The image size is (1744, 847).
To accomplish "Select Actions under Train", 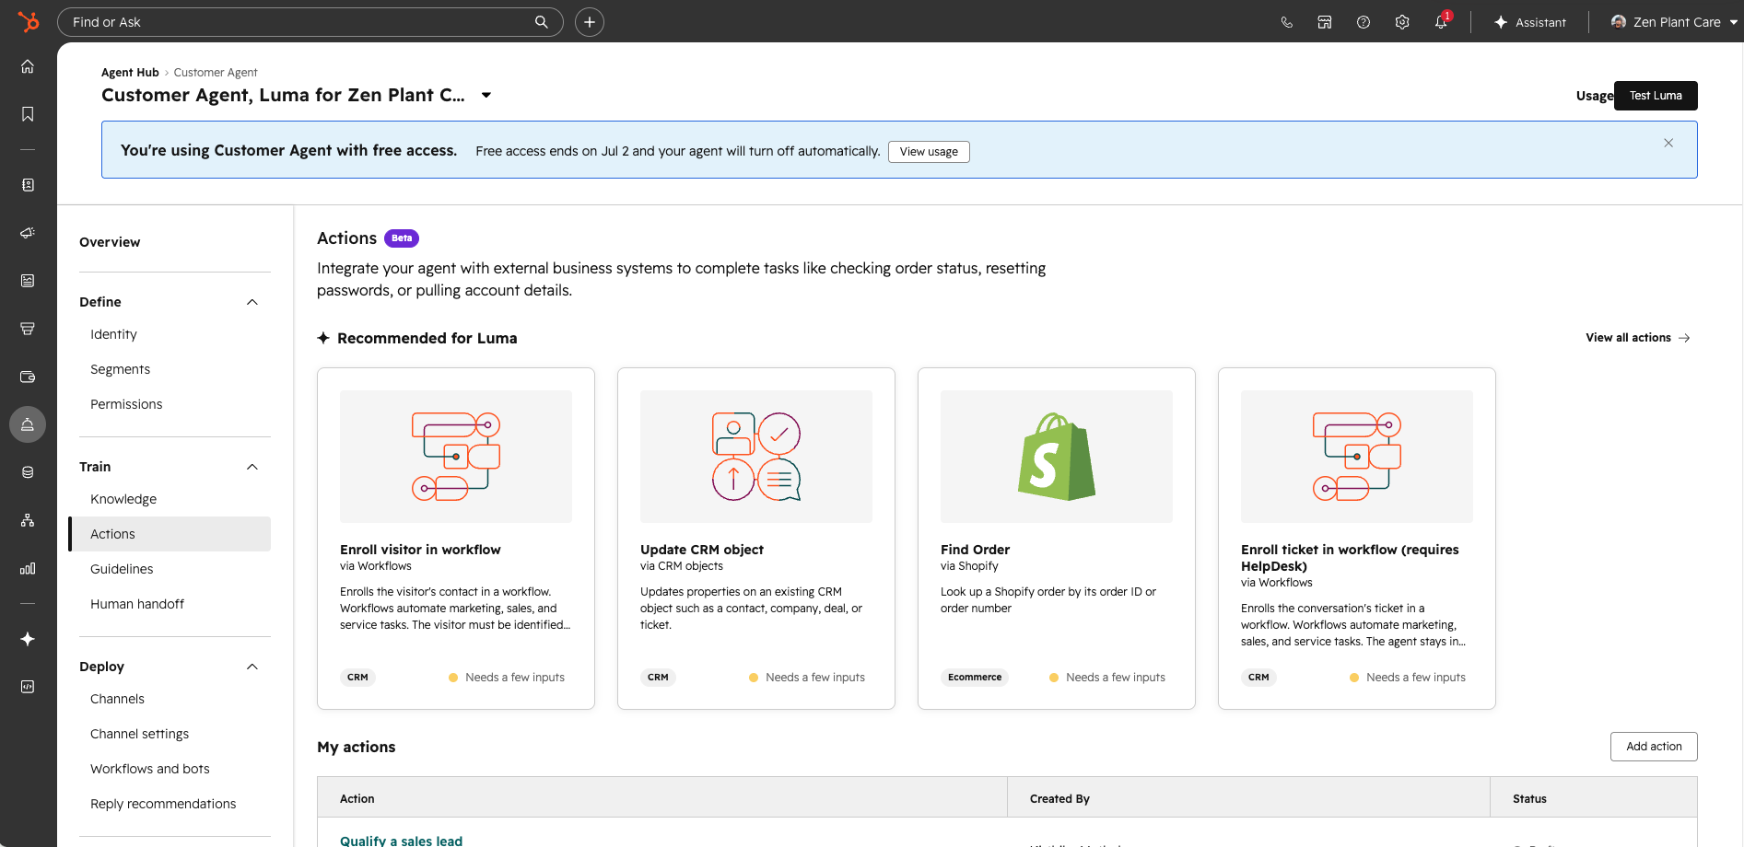I will [170, 534].
